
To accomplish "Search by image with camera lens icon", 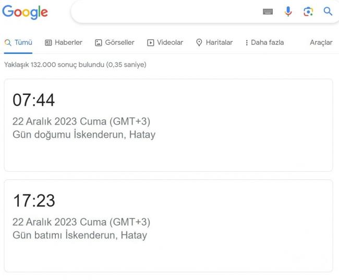I will pyautogui.click(x=308, y=11).
